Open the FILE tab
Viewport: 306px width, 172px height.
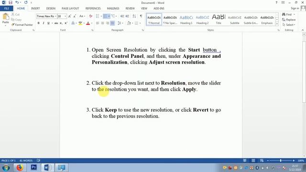click(x=6, y=9)
